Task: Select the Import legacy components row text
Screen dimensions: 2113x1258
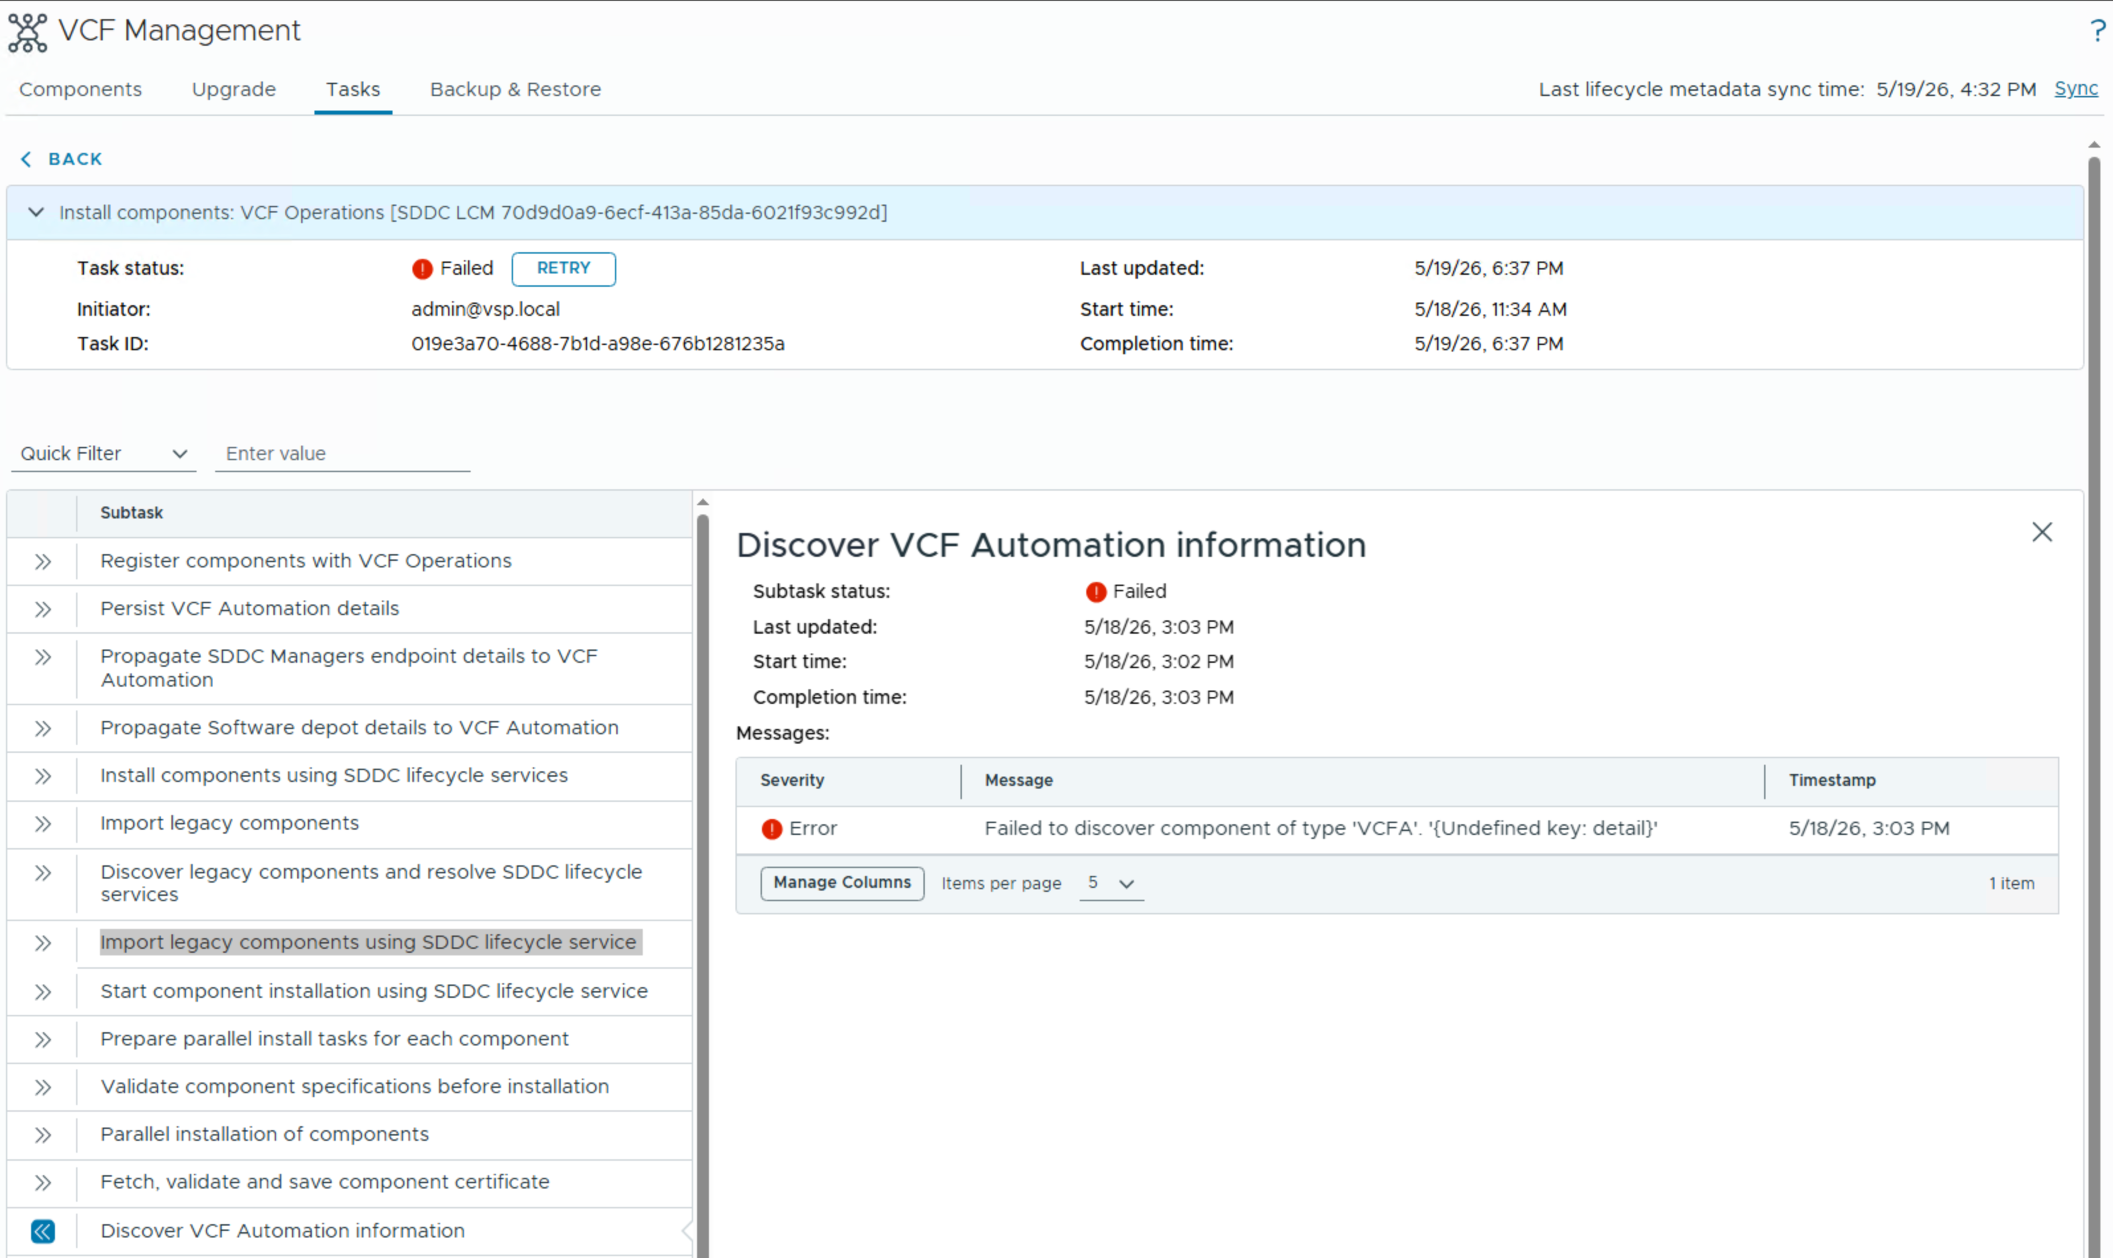Action: coord(230,823)
